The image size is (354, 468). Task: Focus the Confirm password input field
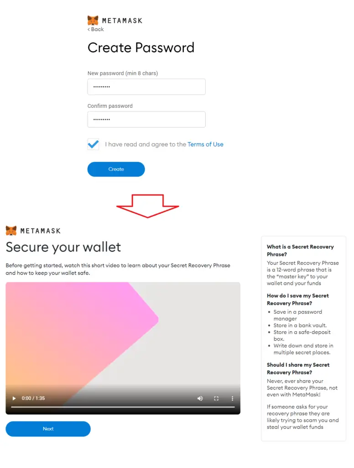click(x=146, y=119)
